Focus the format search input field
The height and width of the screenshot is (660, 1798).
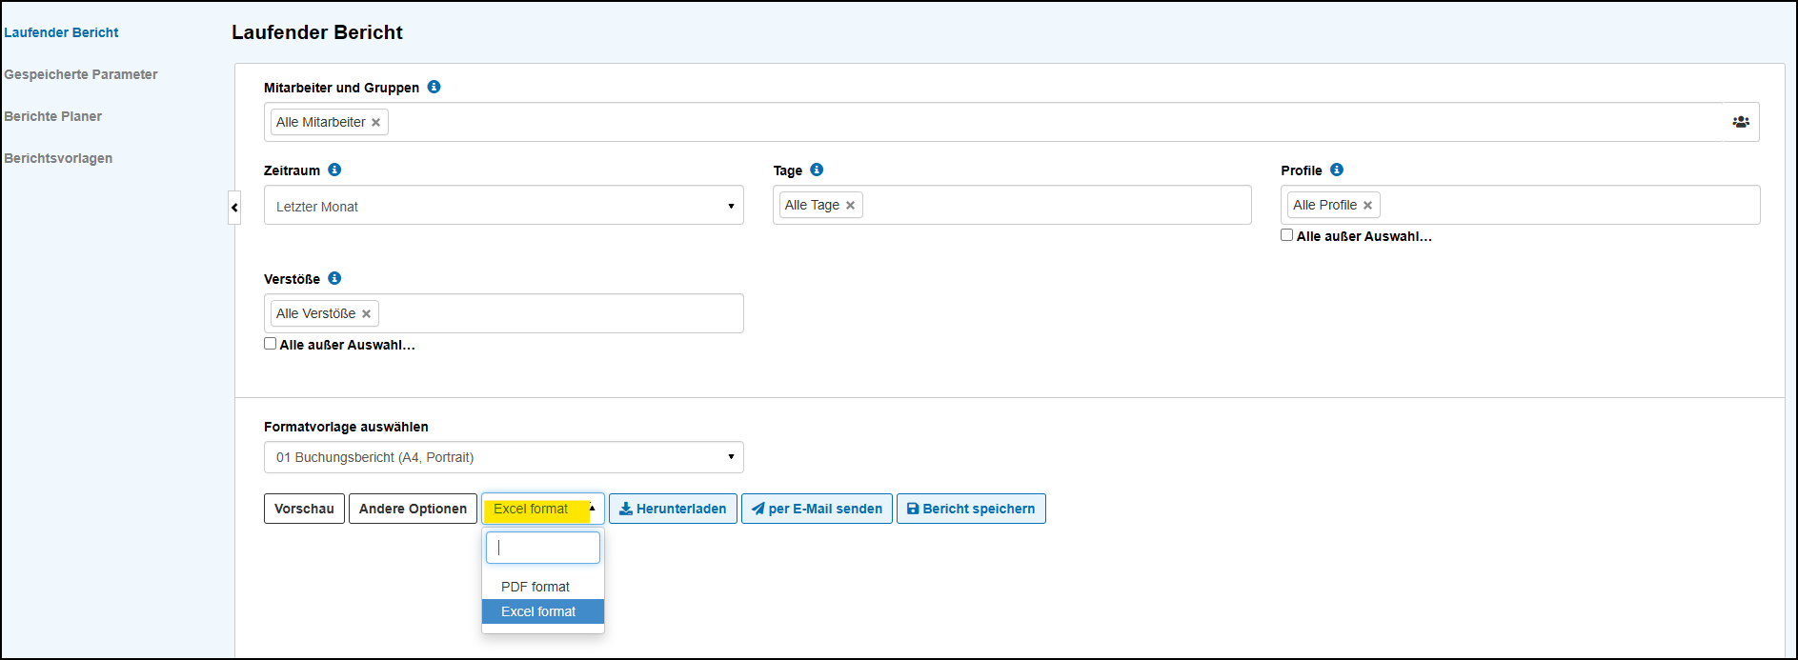[543, 548]
